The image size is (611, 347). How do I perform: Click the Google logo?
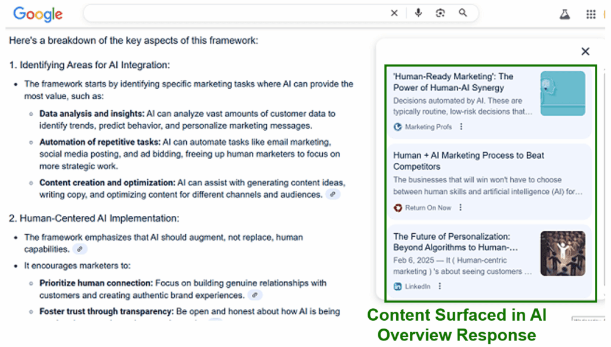pos(38,14)
